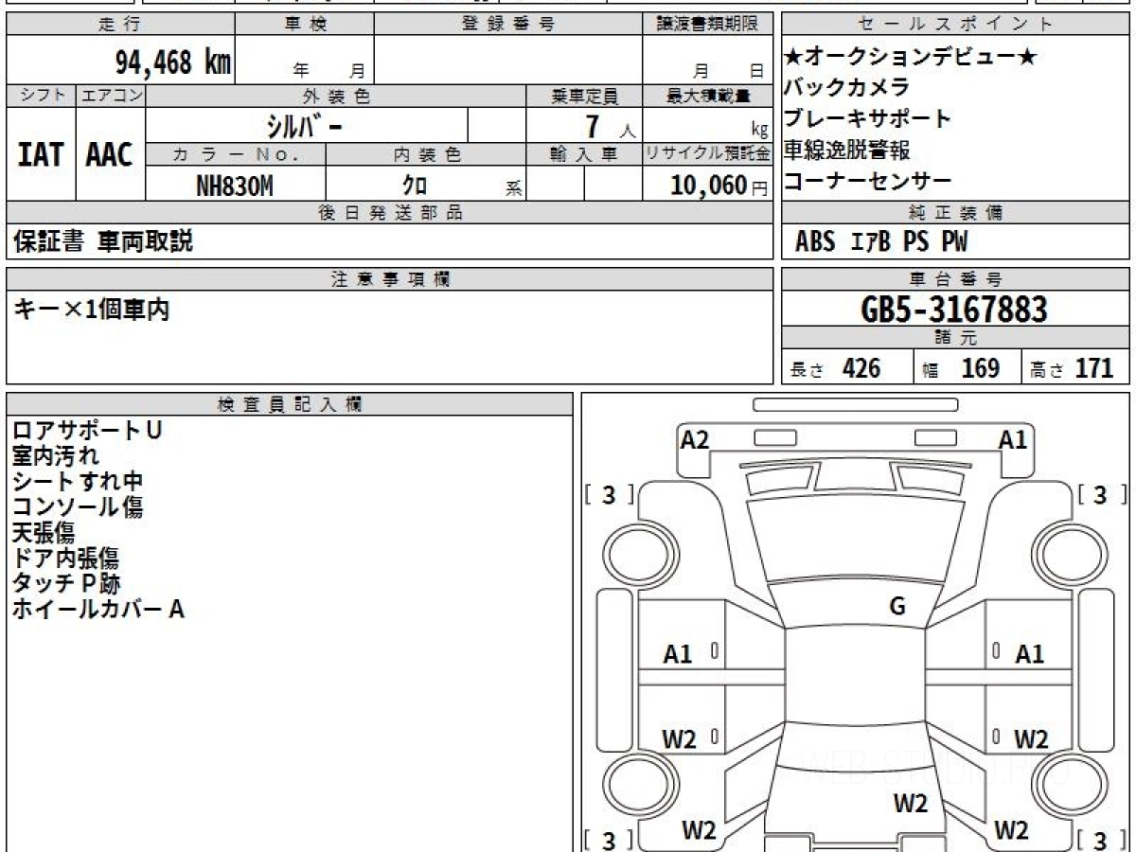Click the G mark on the windshield
The height and width of the screenshot is (852, 1136).
coord(897,607)
